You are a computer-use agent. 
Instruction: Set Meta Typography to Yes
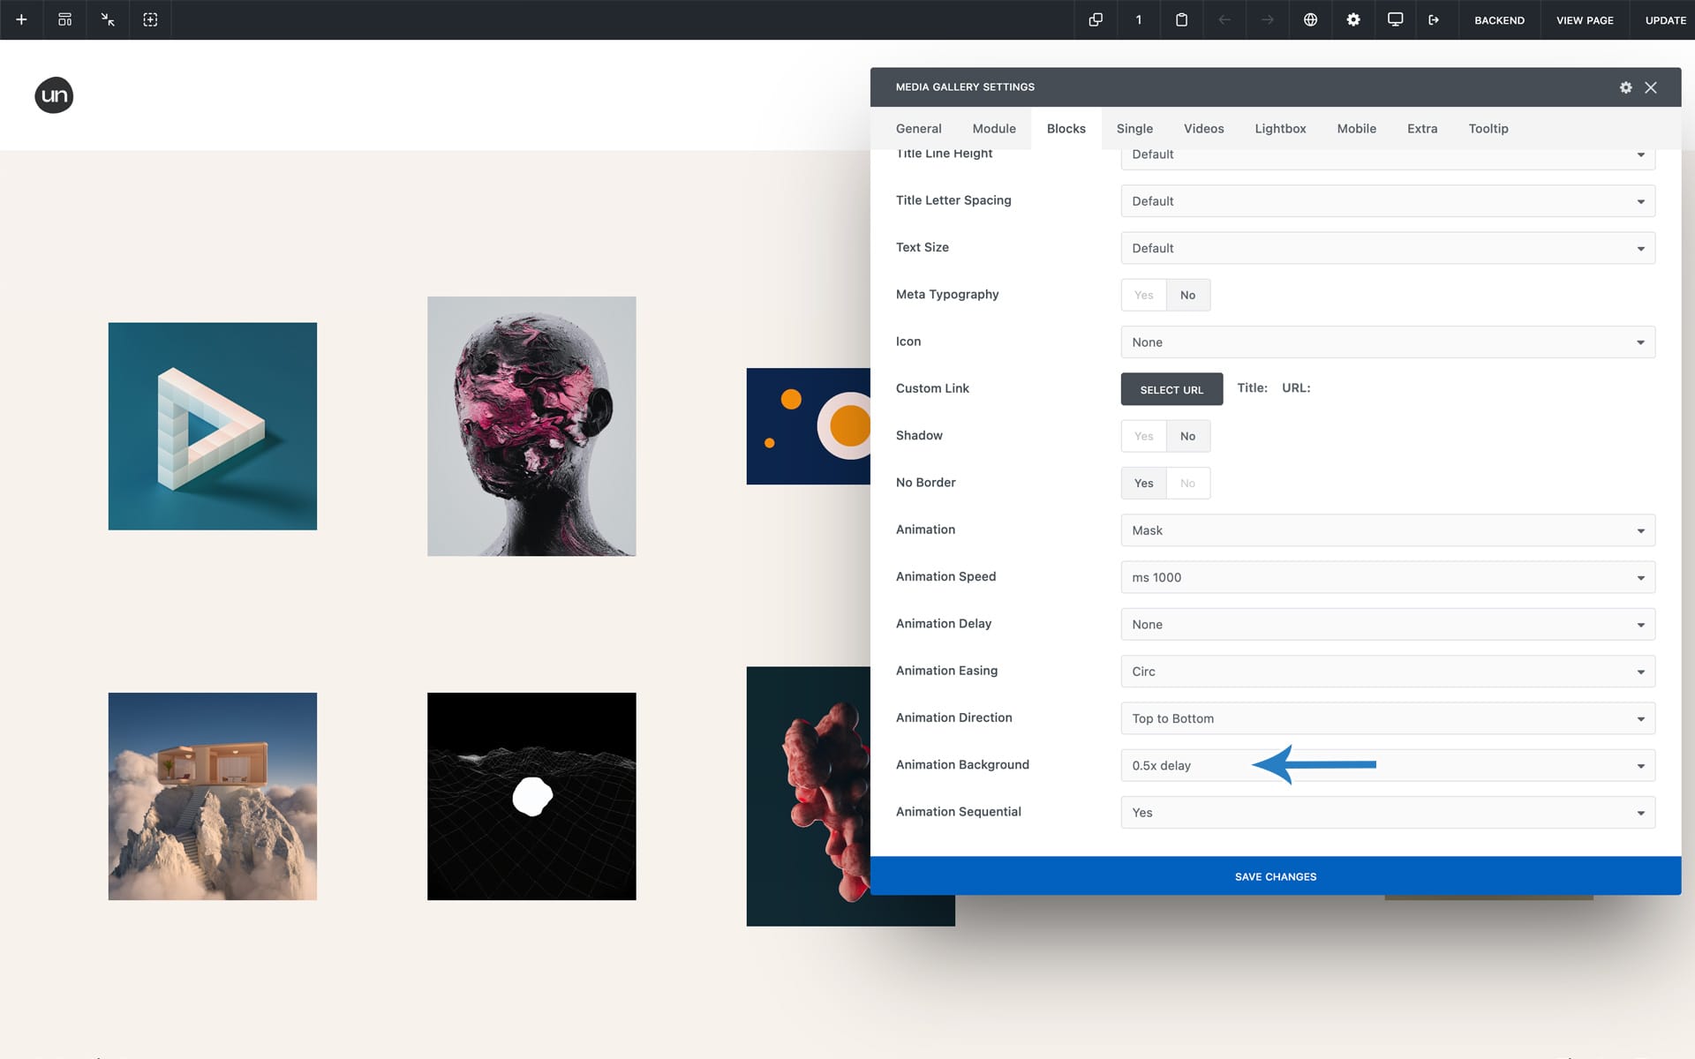(1143, 295)
